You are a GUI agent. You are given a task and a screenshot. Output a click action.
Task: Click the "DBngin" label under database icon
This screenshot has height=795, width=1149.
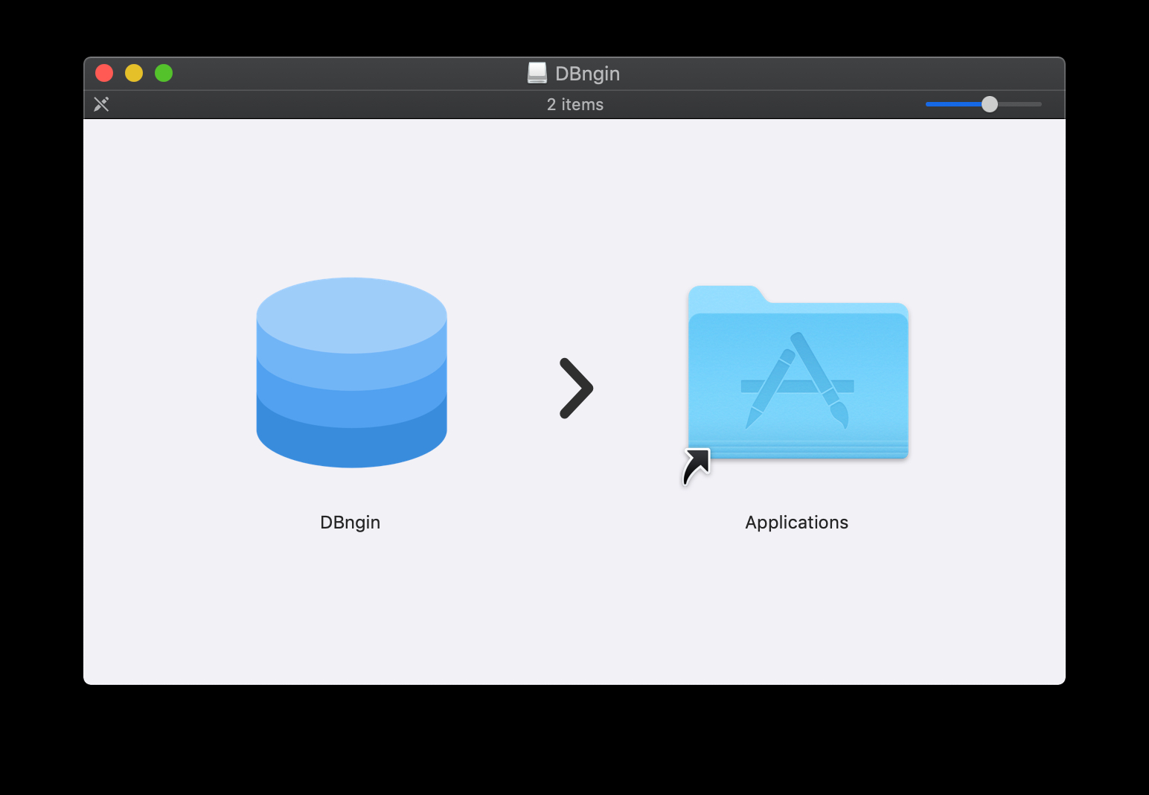350,523
